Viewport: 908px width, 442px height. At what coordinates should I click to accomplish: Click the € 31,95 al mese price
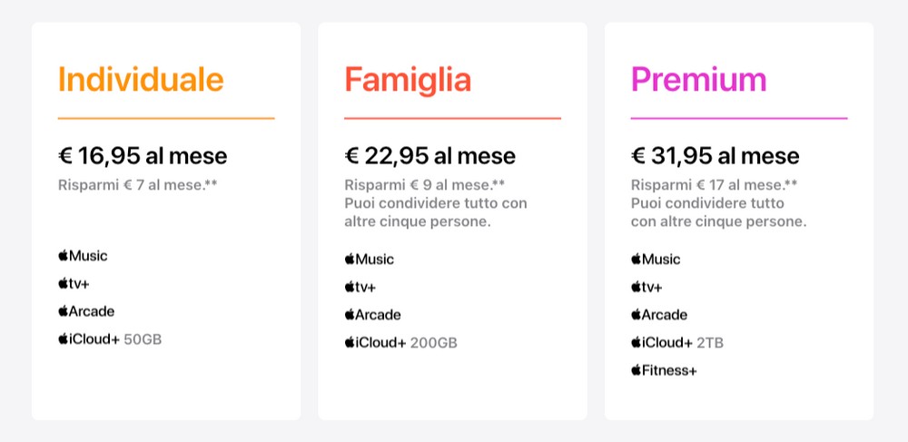click(716, 155)
